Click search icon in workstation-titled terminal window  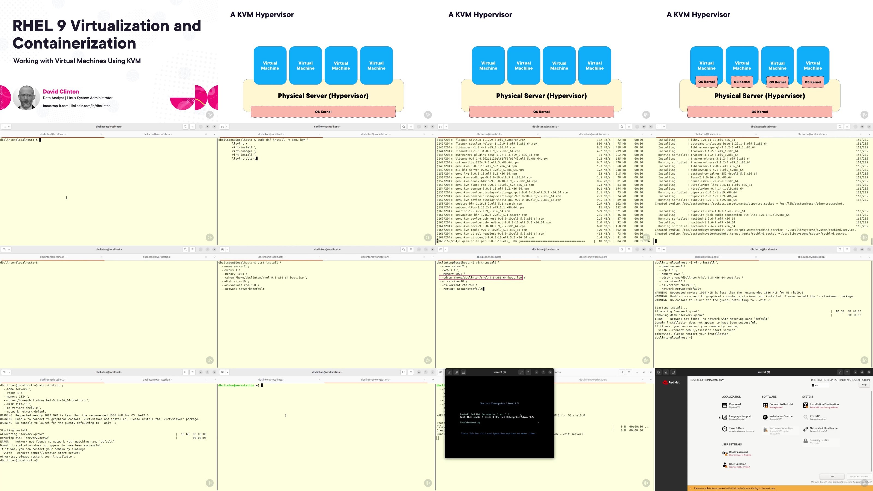click(403, 372)
